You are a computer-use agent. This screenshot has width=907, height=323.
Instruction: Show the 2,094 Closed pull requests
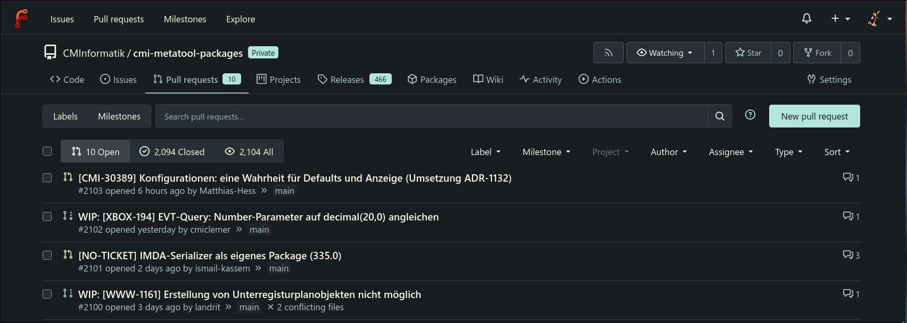point(172,151)
